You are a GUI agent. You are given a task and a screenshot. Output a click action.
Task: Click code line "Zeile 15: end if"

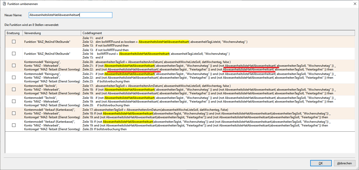pyautogui.click(x=93, y=57)
